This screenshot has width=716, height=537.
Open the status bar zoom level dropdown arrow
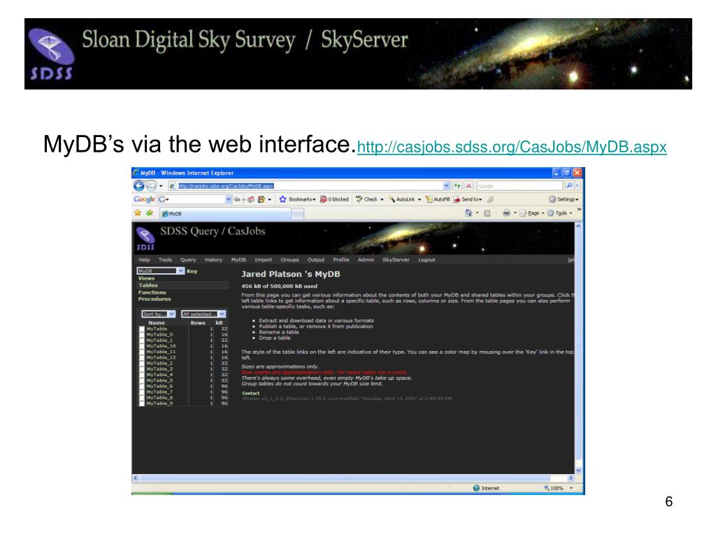coord(571,488)
